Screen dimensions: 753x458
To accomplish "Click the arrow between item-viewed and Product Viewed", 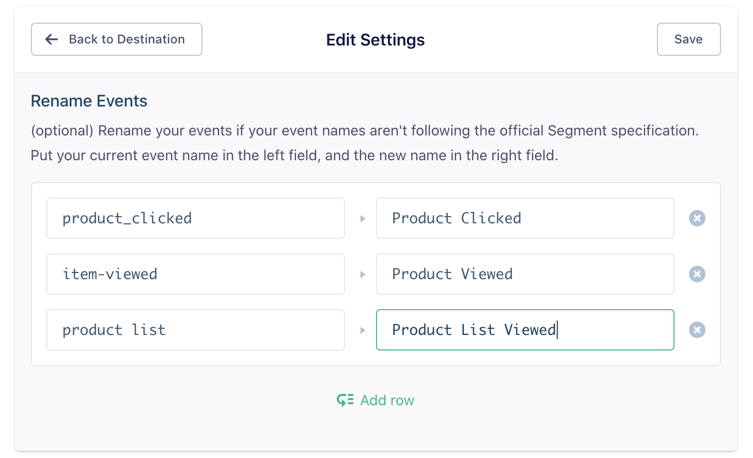I will pyautogui.click(x=363, y=274).
